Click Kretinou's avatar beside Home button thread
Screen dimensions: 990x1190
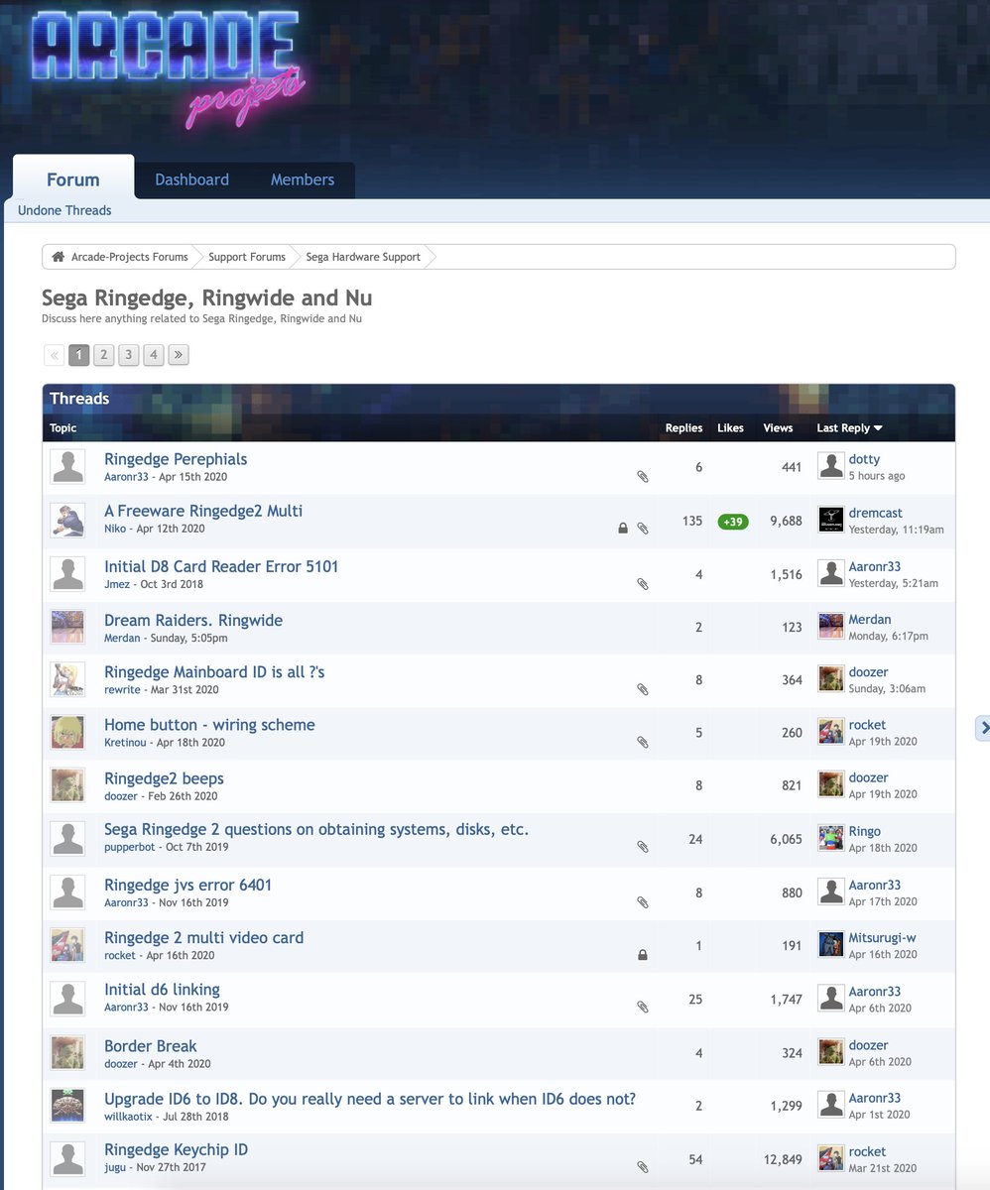point(67,732)
